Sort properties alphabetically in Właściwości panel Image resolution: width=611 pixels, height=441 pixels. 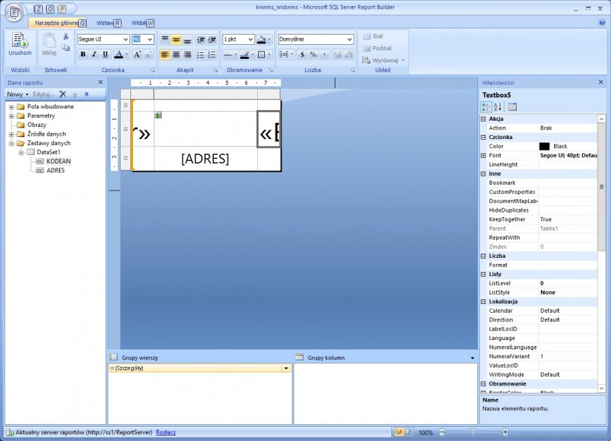[x=498, y=107]
